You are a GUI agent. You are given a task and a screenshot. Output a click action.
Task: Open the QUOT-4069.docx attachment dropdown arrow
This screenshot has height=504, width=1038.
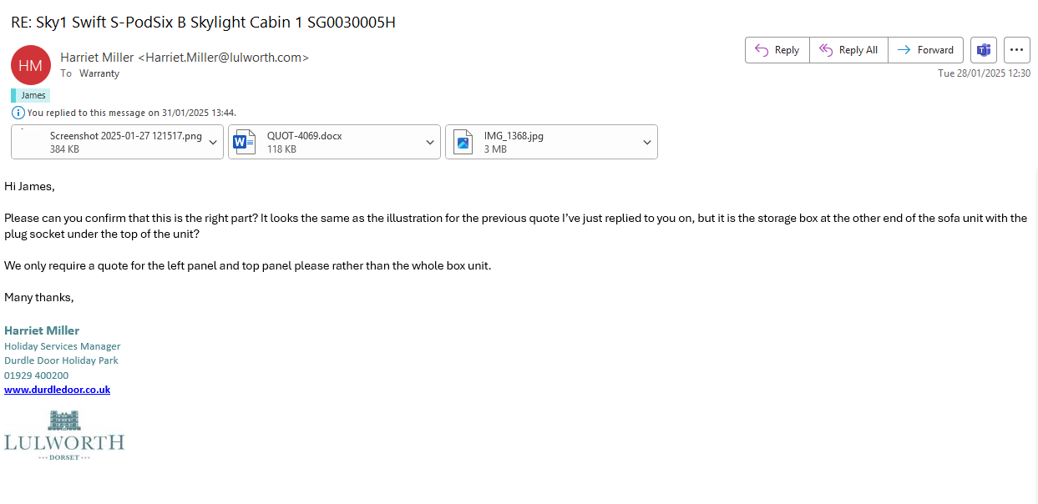coord(429,143)
